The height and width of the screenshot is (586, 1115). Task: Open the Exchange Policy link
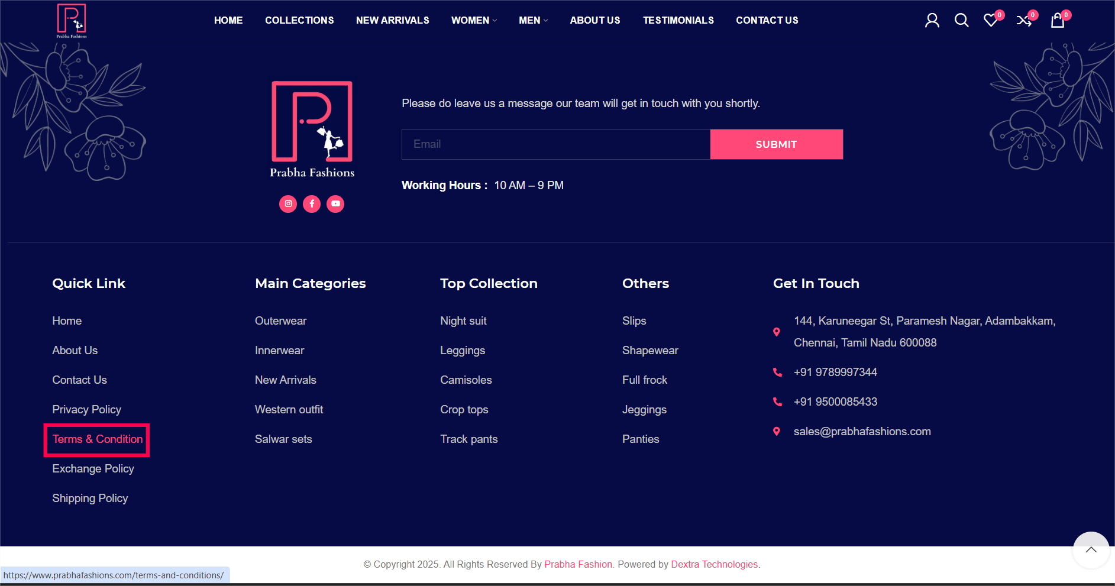(x=93, y=469)
